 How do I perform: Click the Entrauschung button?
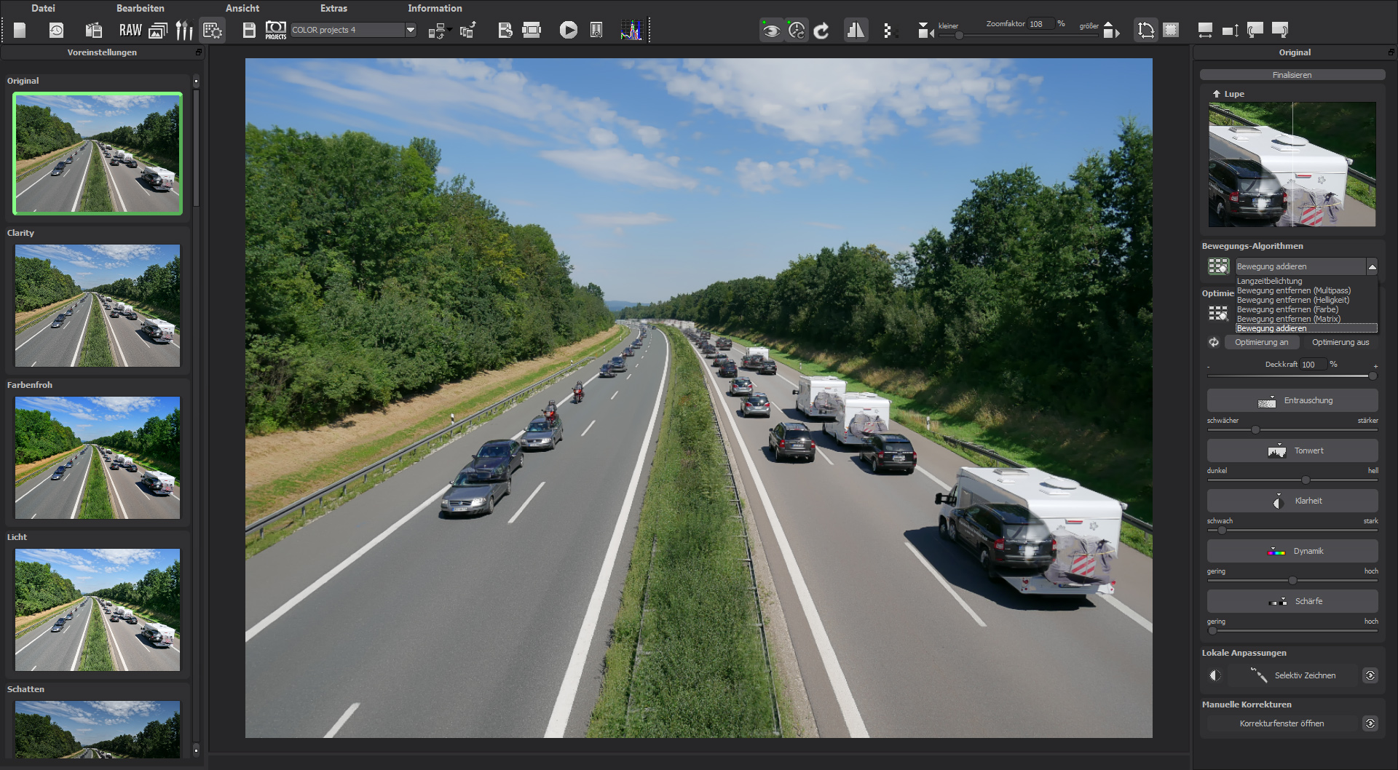1292,400
